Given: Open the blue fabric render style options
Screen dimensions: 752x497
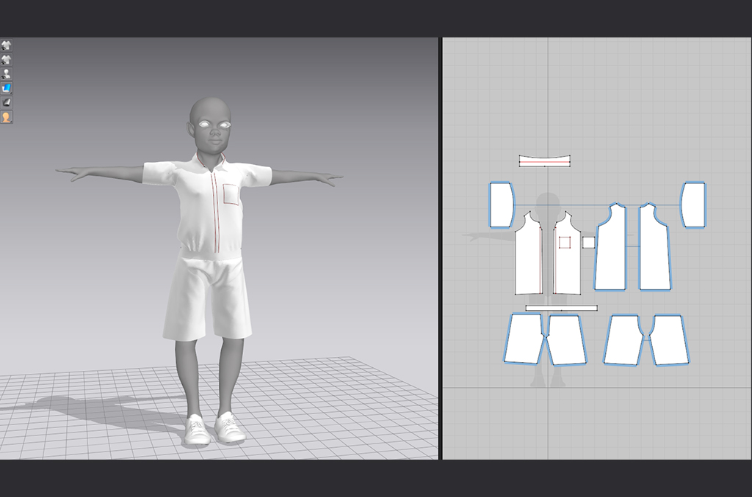Looking at the screenshot, I should pyautogui.click(x=7, y=88).
